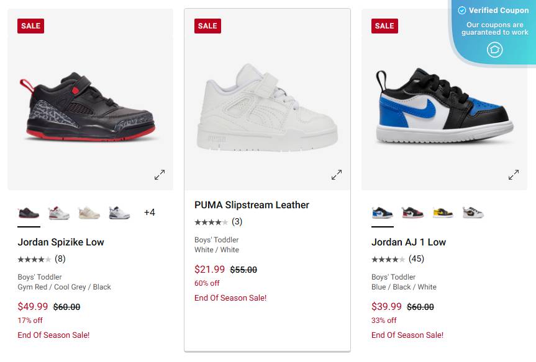The width and height of the screenshot is (536, 362).
Task: Click the coupon tag icon
Action: coord(495,50)
